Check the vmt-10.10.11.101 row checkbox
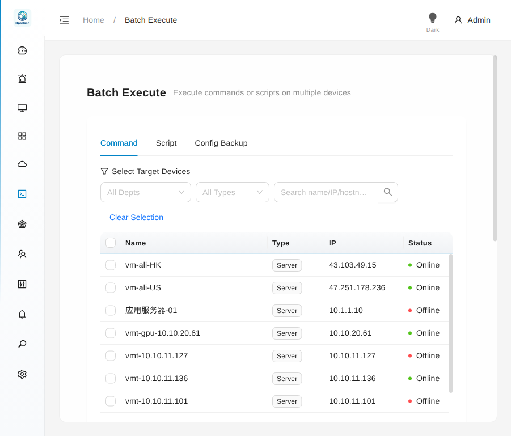 (x=111, y=401)
